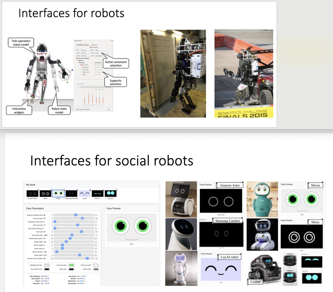This screenshot has height=292, width=333.
Task: Open the Pupil color swatch
Action: 71,269
